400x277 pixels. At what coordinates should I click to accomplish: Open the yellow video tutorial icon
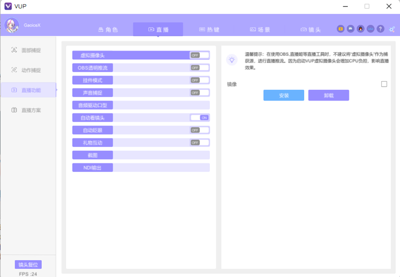pos(340,29)
